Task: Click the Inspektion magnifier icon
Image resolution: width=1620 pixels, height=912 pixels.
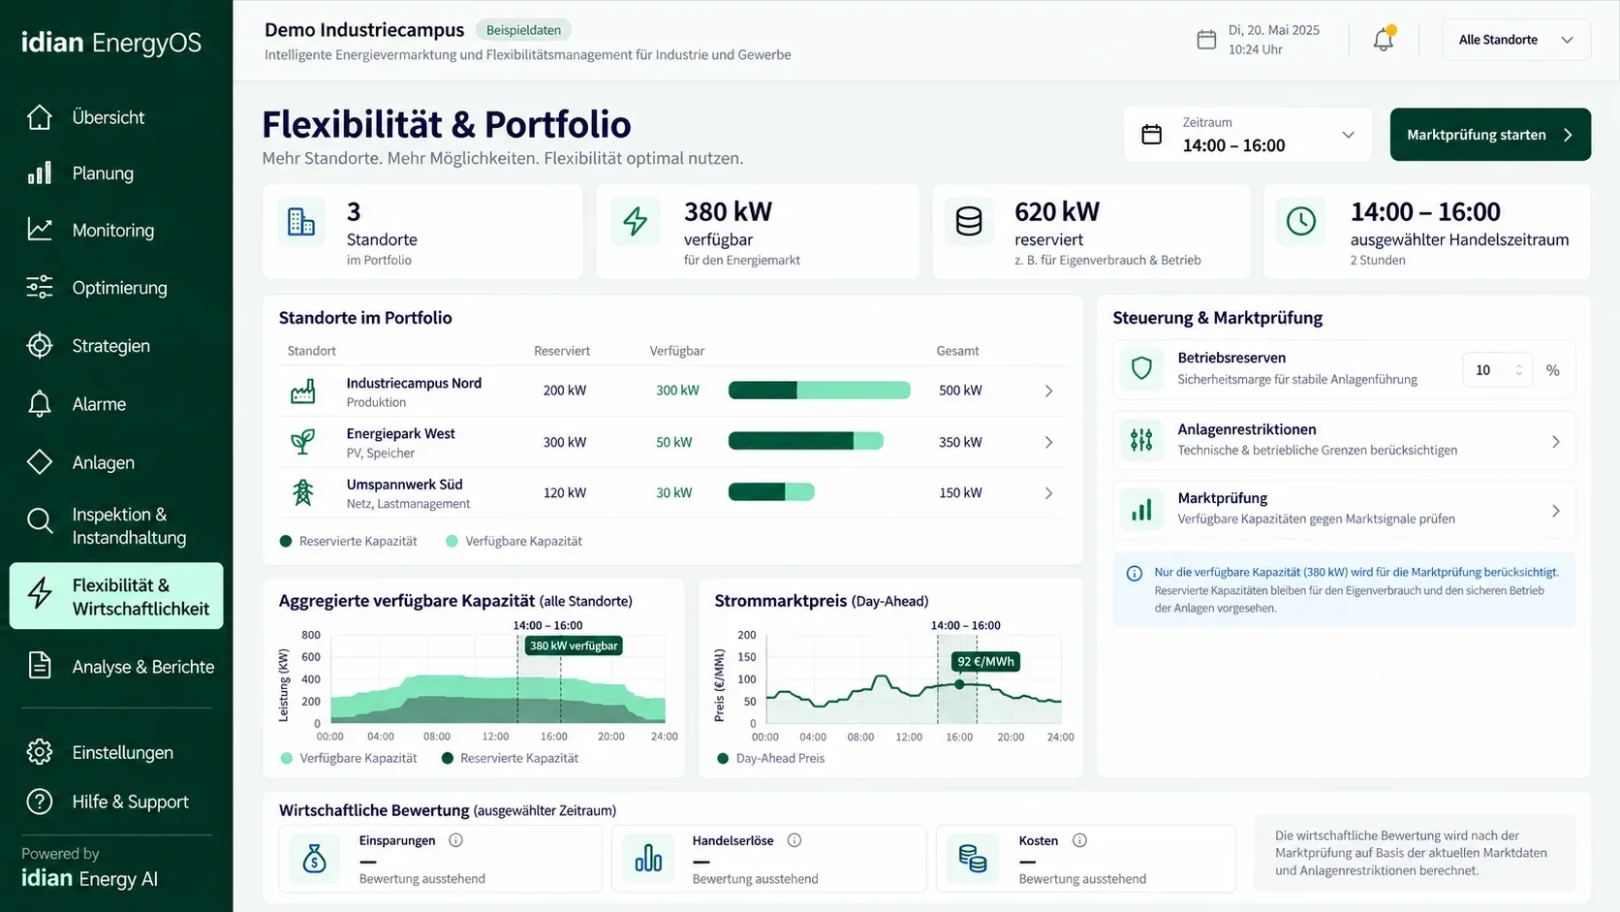Action: coord(40,521)
